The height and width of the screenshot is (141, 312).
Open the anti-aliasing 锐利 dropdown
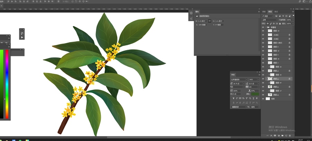(255, 107)
